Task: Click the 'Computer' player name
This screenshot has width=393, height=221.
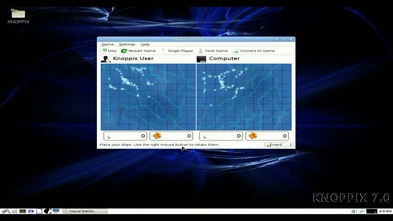Action: click(224, 58)
